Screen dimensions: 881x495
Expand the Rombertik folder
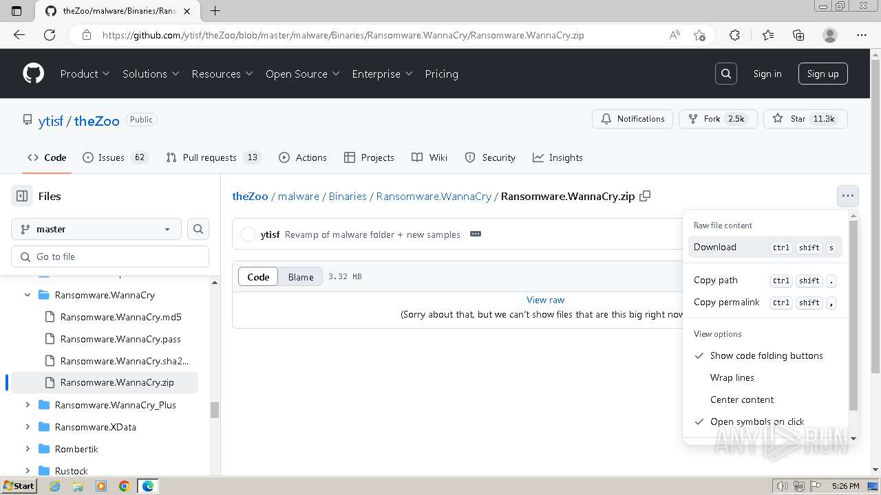(x=28, y=449)
